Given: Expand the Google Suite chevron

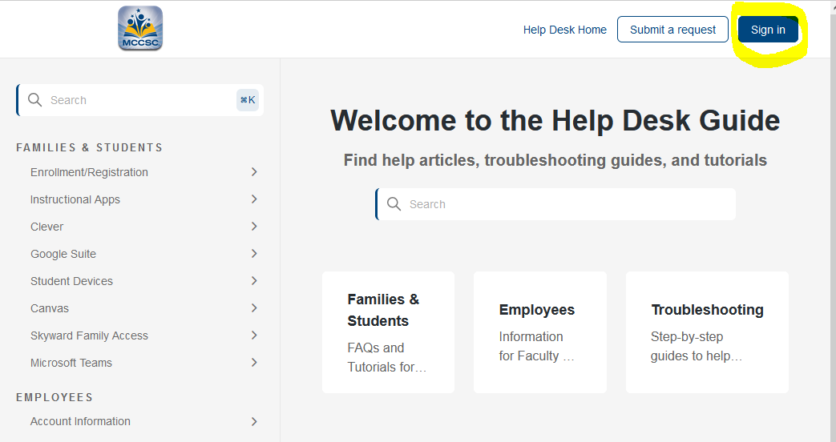Looking at the screenshot, I should (254, 254).
